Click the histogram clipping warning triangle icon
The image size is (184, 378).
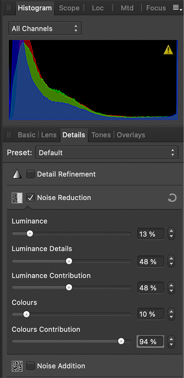tap(168, 50)
